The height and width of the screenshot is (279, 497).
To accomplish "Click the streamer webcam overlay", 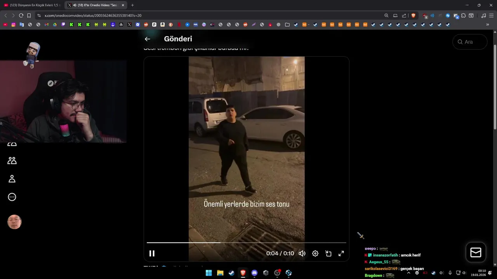I will point(63,102).
